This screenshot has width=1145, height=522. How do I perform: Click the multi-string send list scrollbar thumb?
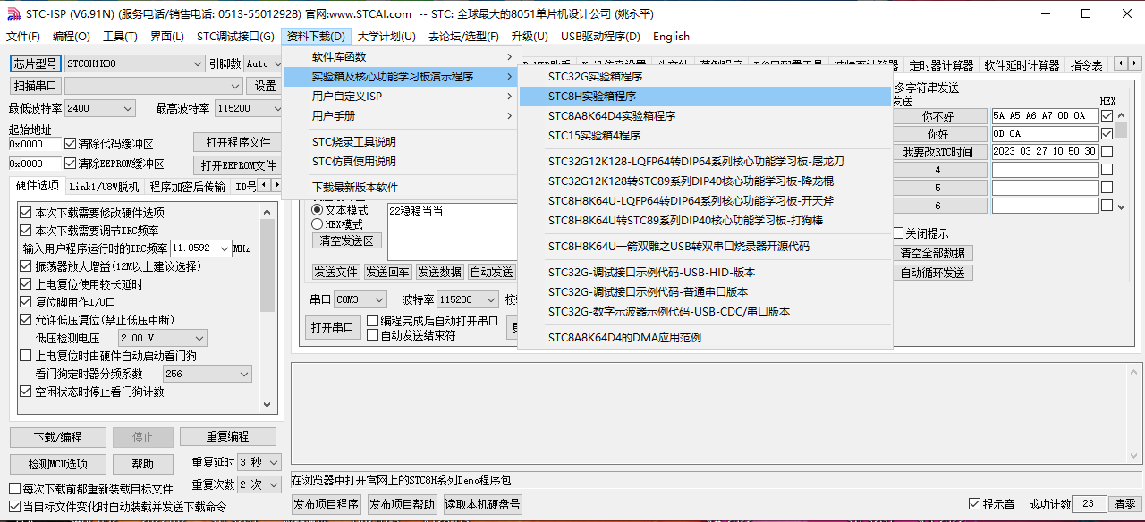[1121, 130]
